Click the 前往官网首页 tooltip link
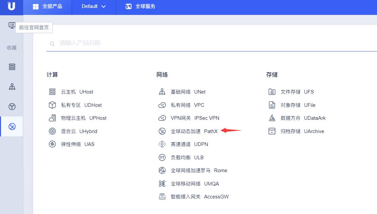The image size is (377, 214). tap(34, 28)
